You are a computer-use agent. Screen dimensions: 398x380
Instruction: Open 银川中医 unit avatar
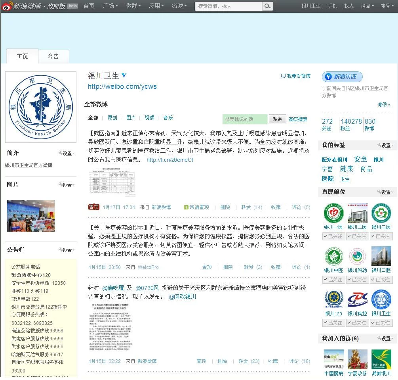[x=333, y=256]
